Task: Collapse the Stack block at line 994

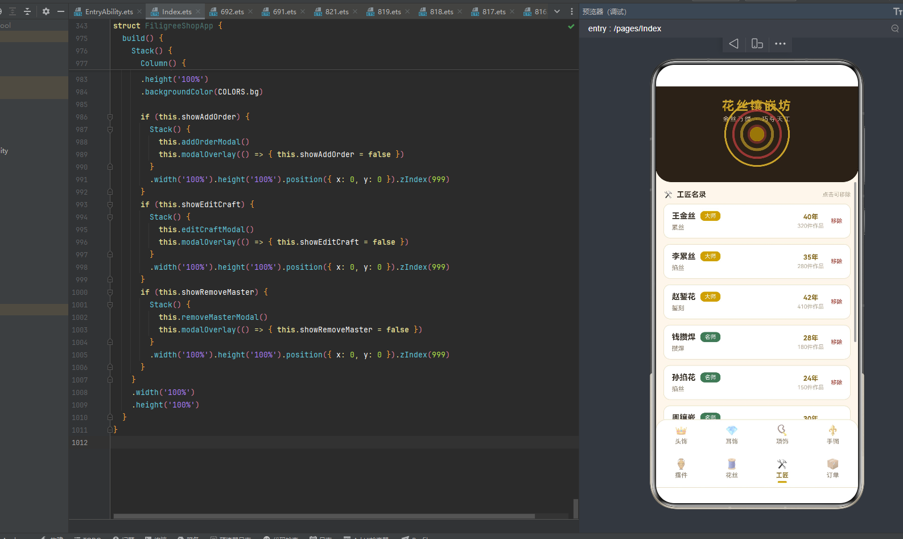Action: click(110, 217)
